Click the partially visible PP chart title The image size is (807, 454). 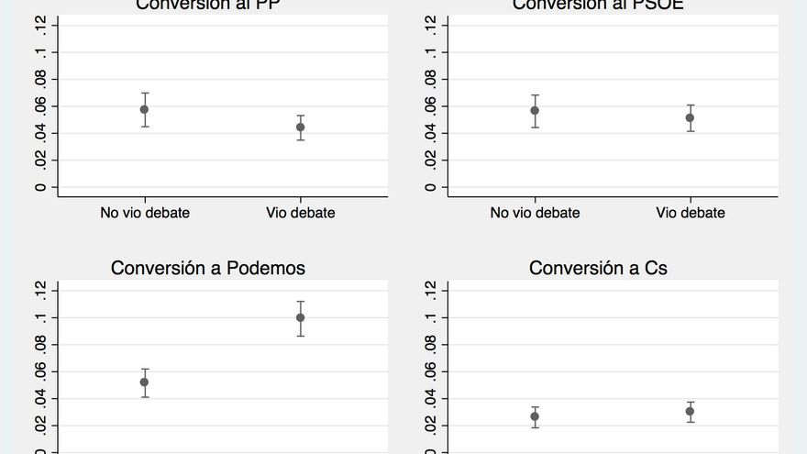click(208, 5)
